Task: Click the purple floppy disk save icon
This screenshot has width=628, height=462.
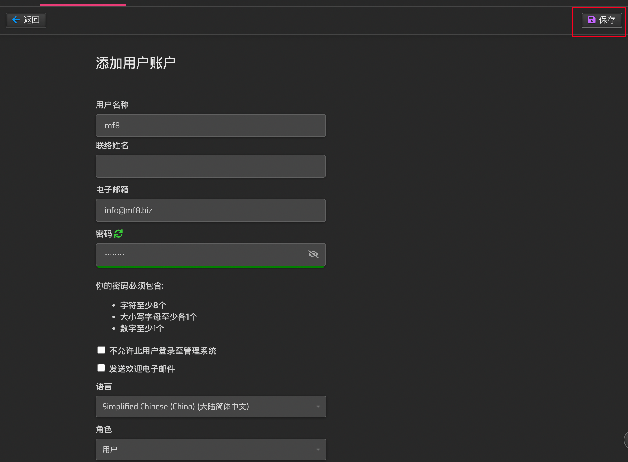Action: tap(591, 20)
